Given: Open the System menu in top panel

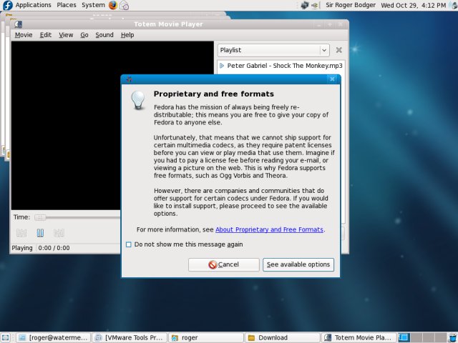Looking at the screenshot, I should tap(93, 5).
